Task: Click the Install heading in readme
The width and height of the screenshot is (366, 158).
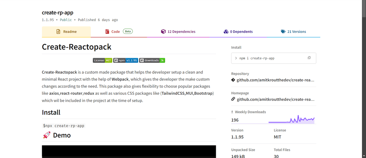Action: pyautogui.click(x=51, y=112)
